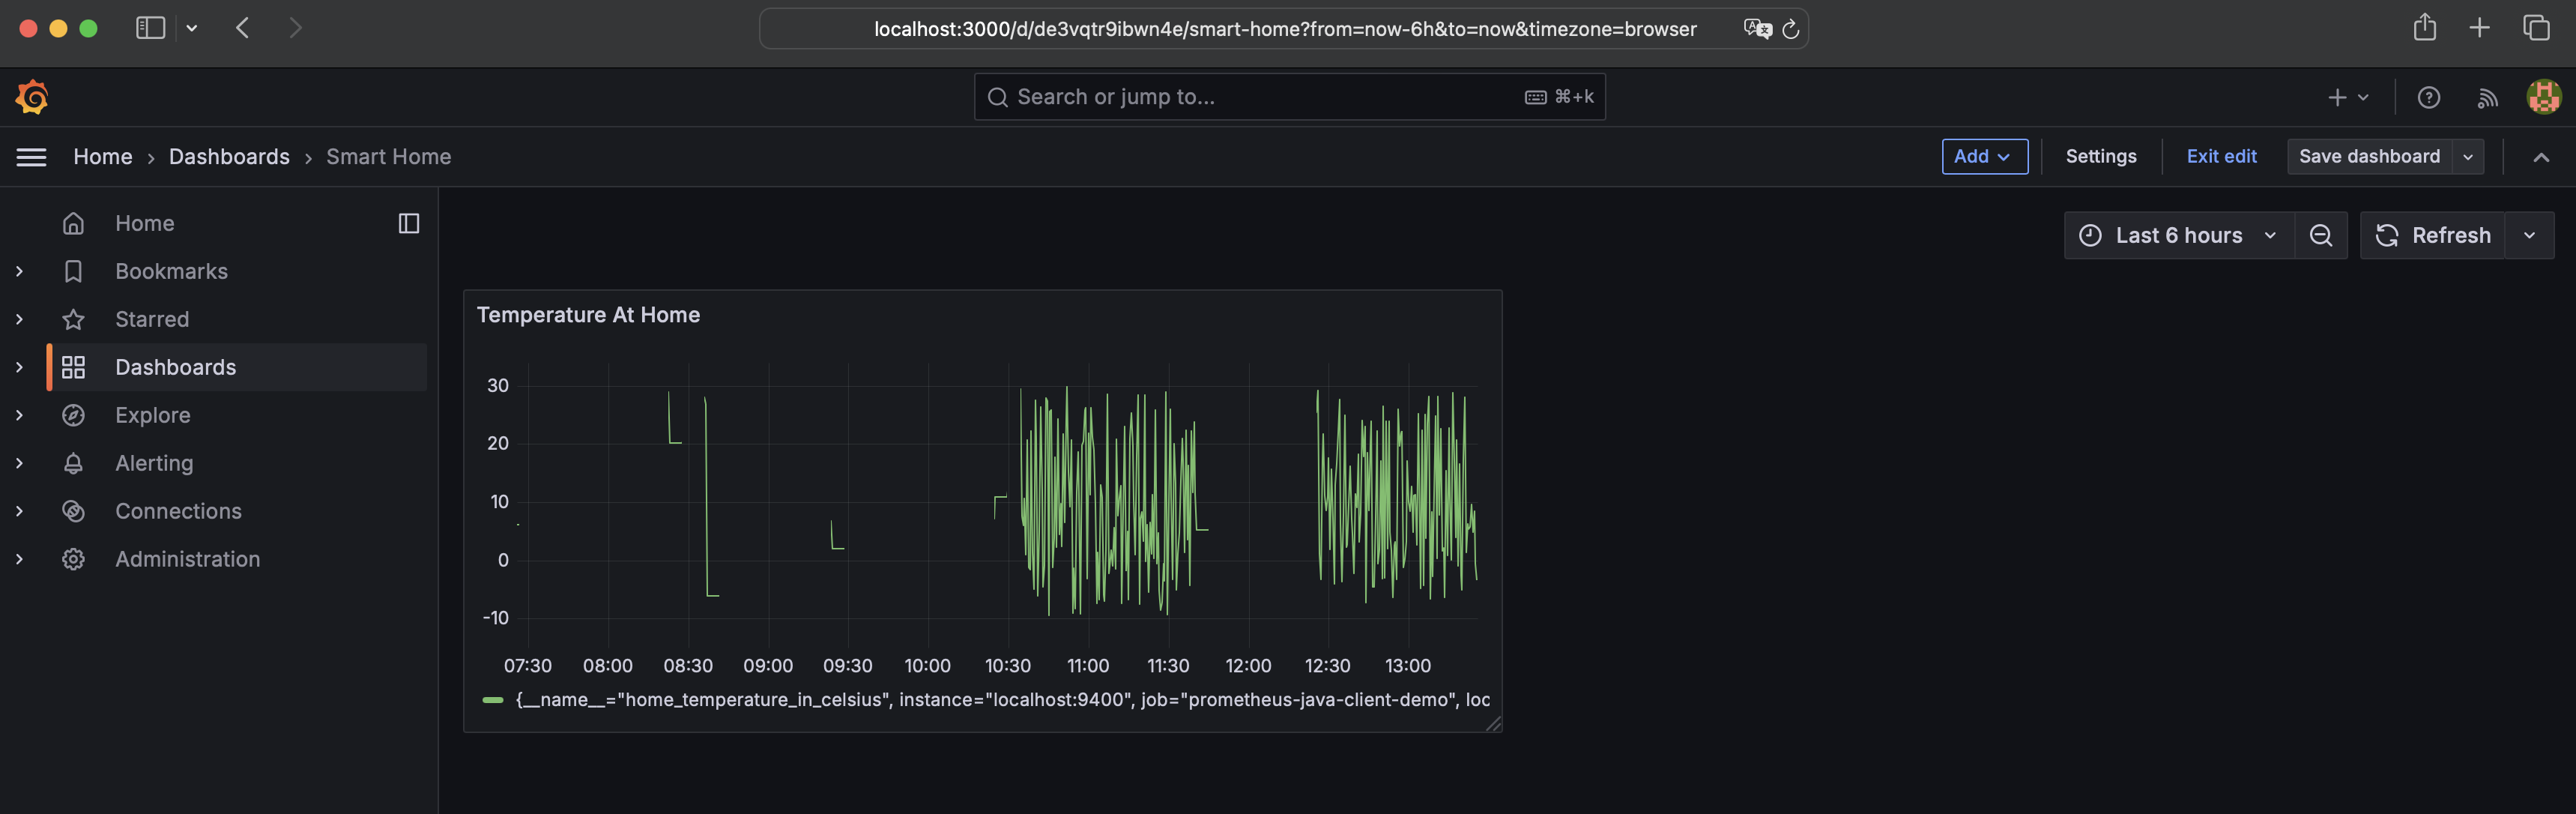Open the refresh interval dropdown arrow
The height and width of the screenshot is (814, 2576).
[x=2529, y=235]
